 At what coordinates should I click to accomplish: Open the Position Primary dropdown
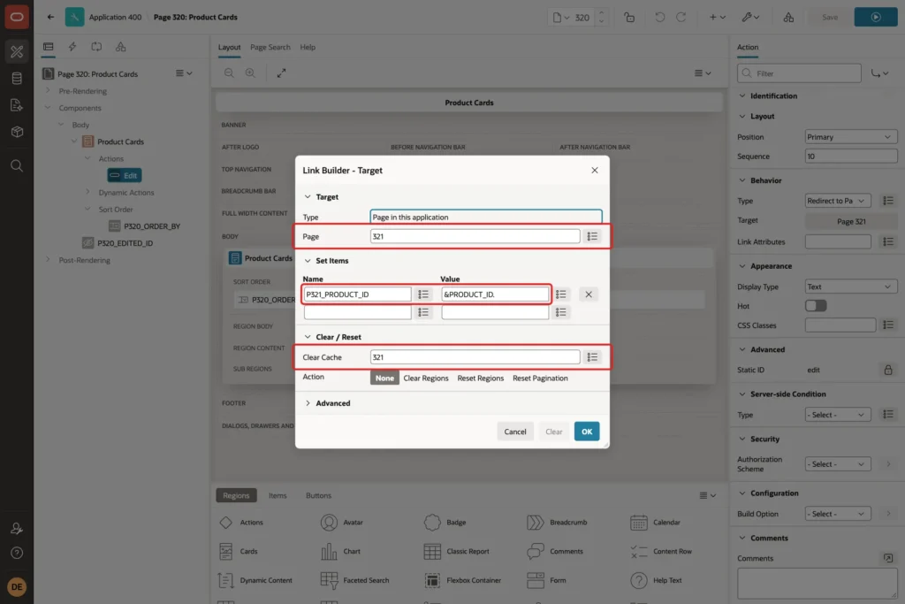click(851, 137)
